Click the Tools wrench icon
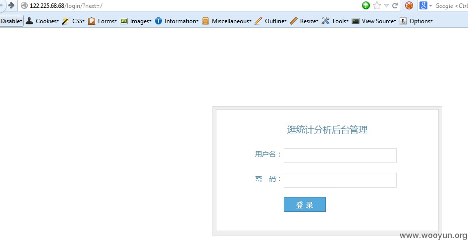Image resolution: width=468 pixels, height=240 pixels. (x=326, y=21)
